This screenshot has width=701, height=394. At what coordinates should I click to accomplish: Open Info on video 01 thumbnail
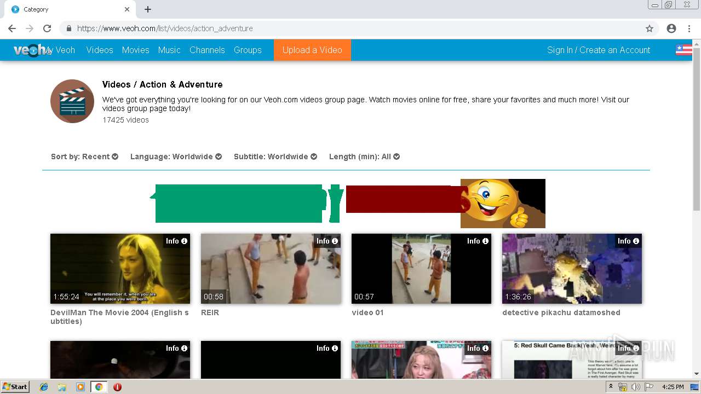[478, 241]
